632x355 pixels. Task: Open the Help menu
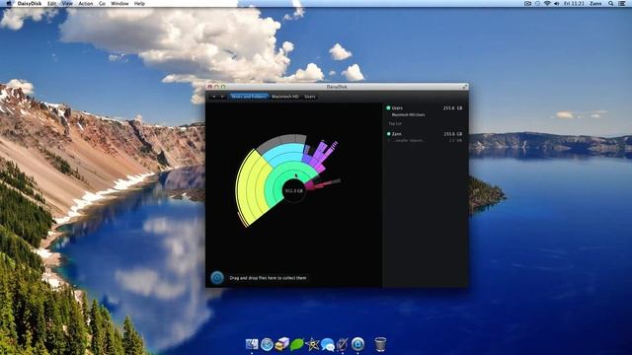(x=139, y=3)
